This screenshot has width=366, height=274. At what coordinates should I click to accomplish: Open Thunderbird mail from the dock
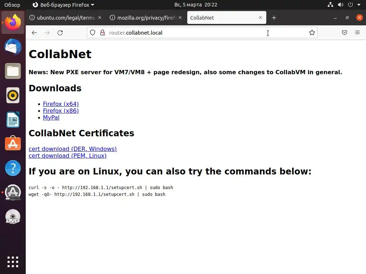pyautogui.click(x=13, y=47)
